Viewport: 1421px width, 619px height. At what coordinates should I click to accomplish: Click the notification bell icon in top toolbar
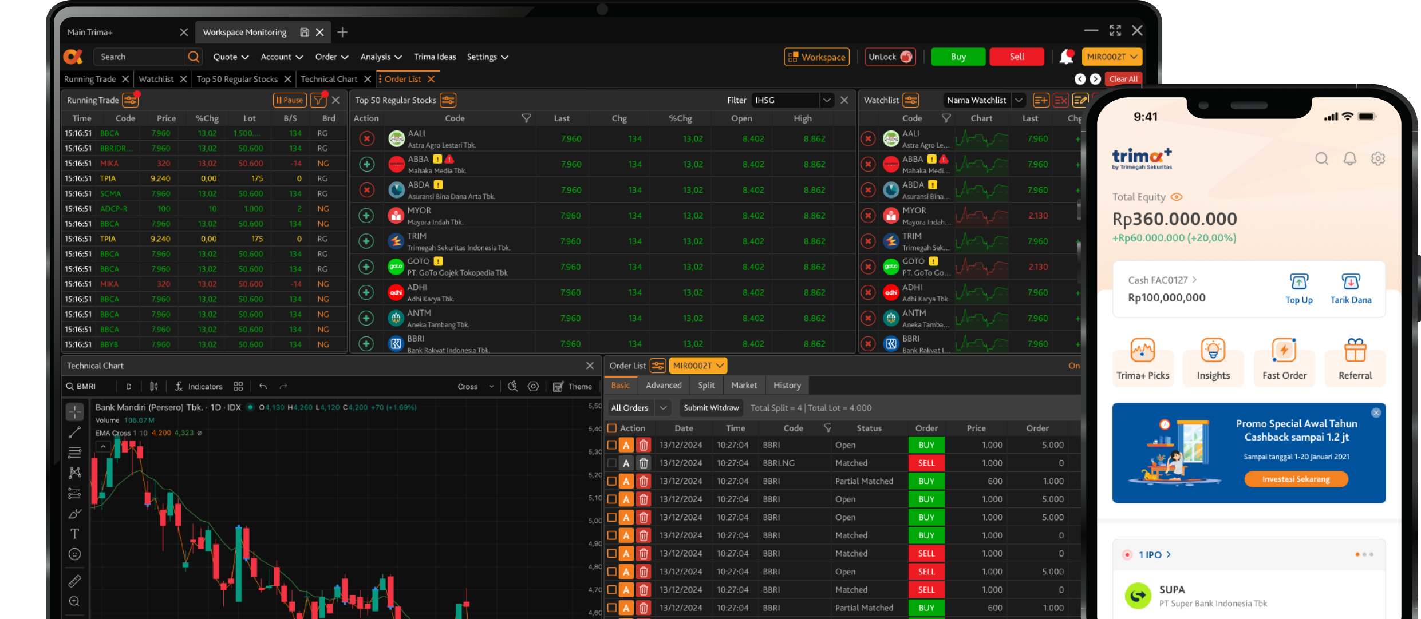coord(1065,57)
